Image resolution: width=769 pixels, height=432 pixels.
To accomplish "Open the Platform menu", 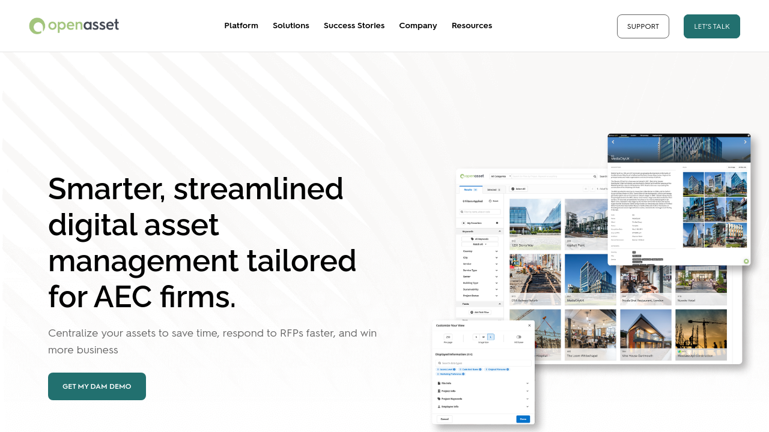I will tap(241, 25).
